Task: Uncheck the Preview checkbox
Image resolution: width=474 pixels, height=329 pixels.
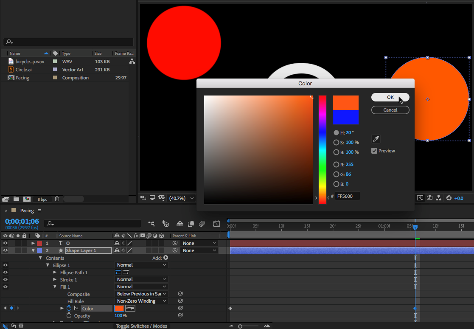Action: point(374,151)
